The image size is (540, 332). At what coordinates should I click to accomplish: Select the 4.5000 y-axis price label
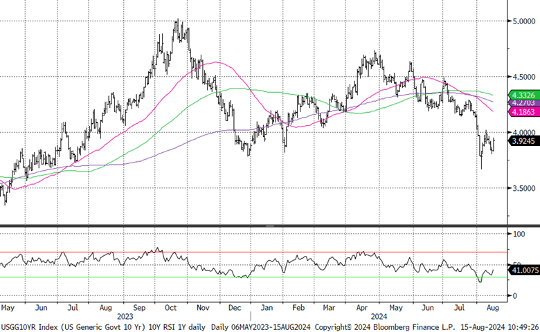(x=521, y=77)
